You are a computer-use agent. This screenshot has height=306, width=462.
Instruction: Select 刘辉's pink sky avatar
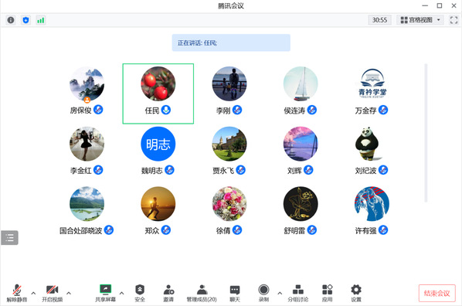pos(301,144)
